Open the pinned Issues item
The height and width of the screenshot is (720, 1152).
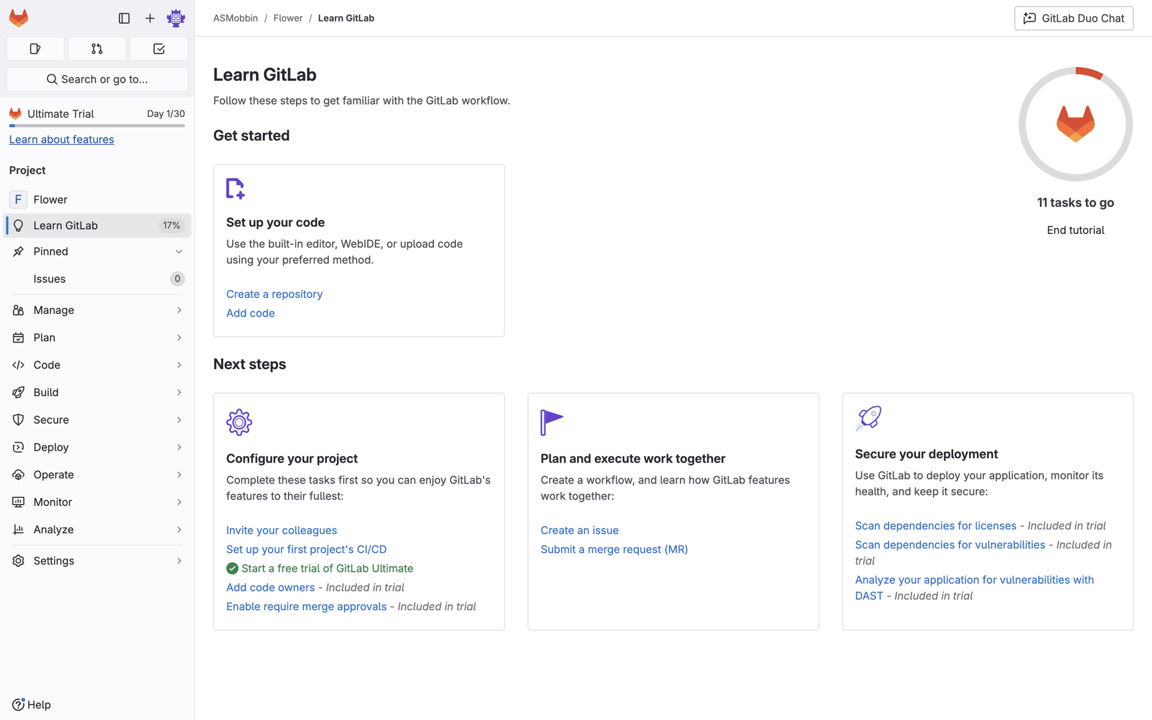(x=97, y=279)
